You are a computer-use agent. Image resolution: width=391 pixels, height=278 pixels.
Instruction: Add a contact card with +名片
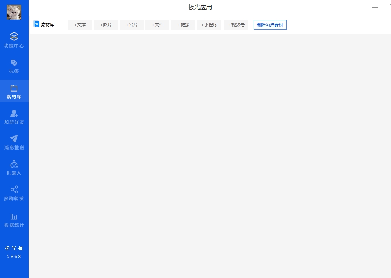pyautogui.click(x=131, y=25)
